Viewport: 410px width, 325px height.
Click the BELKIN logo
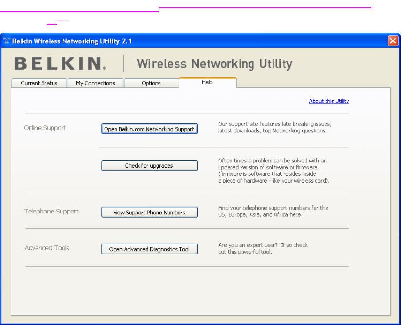click(60, 63)
